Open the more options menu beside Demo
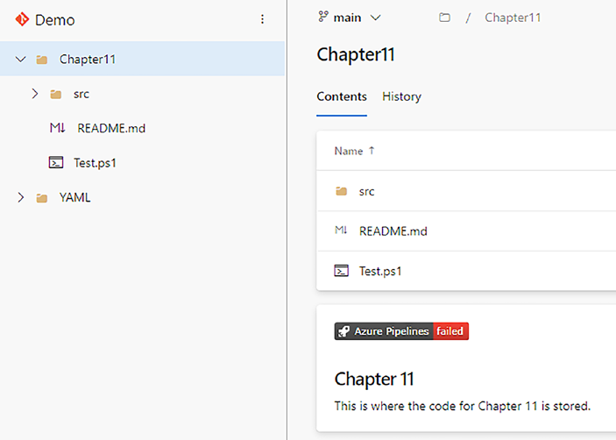The height and width of the screenshot is (440, 616). (262, 19)
